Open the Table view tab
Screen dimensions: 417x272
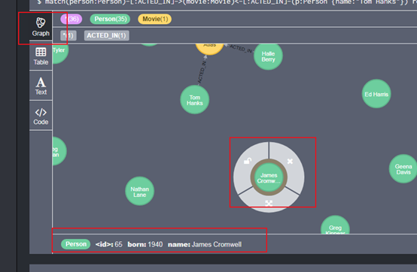[x=41, y=56]
